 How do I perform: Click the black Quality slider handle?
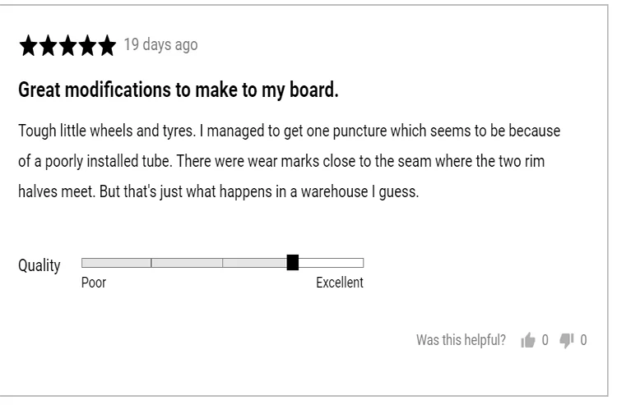292,263
